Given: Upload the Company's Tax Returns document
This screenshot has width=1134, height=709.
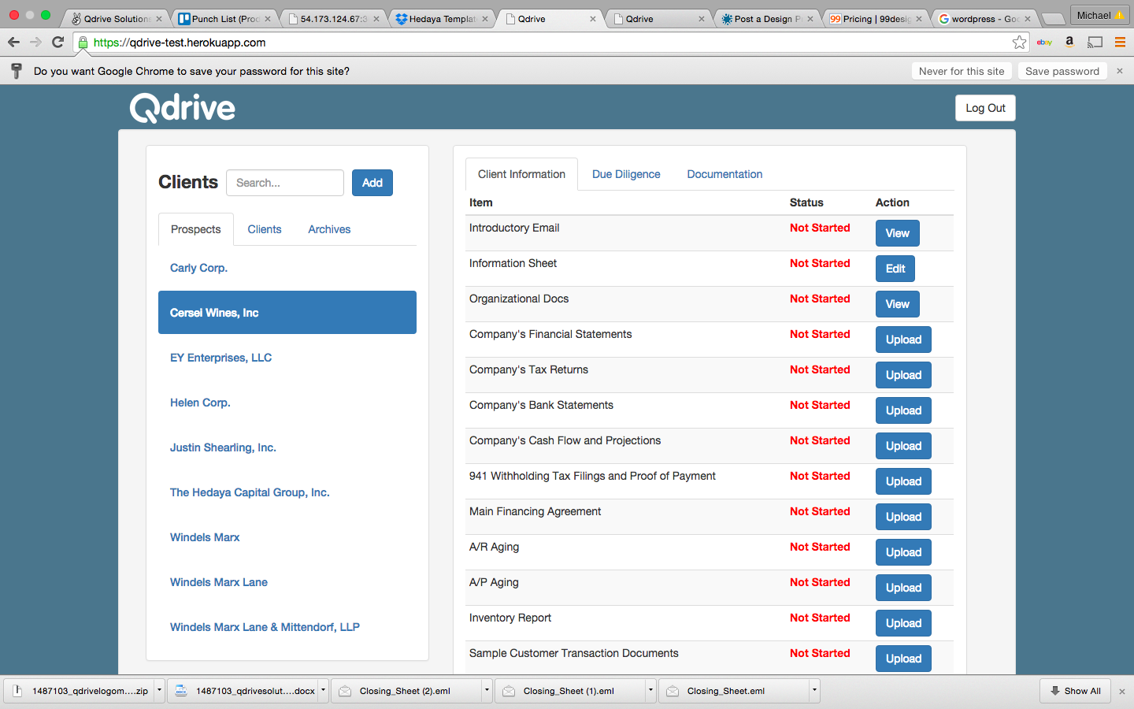Looking at the screenshot, I should pyautogui.click(x=903, y=375).
